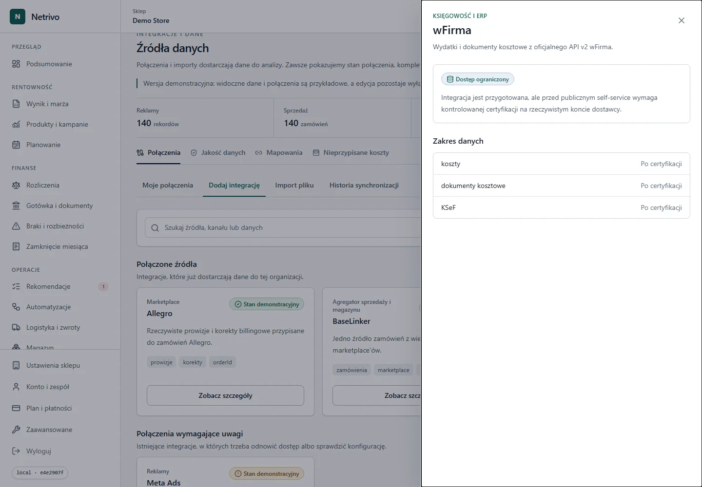
Task: Click the koszty data scope row
Action: [562, 164]
